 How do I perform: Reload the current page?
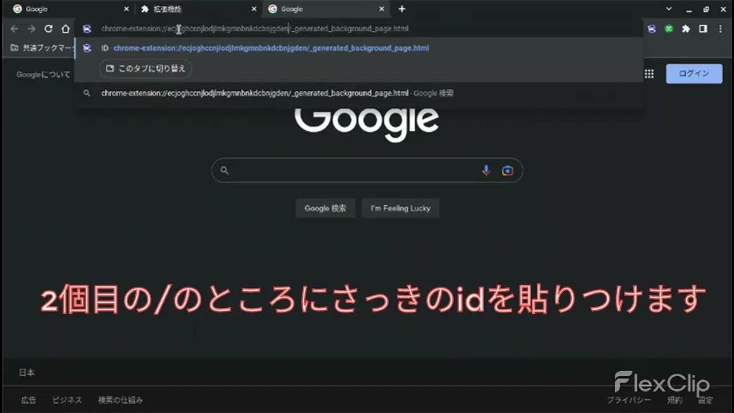pyautogui.click(x=49, y=29)
